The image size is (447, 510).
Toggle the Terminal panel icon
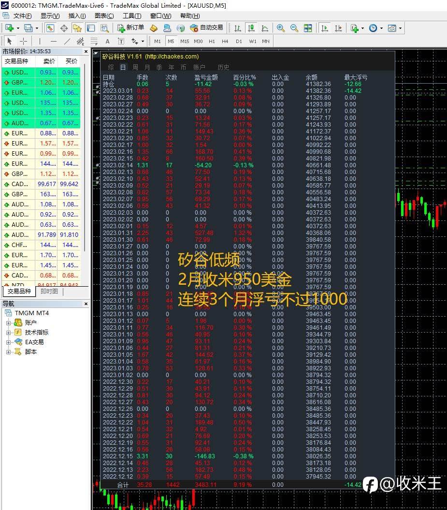pyautogui.click(x=91, y=28)
